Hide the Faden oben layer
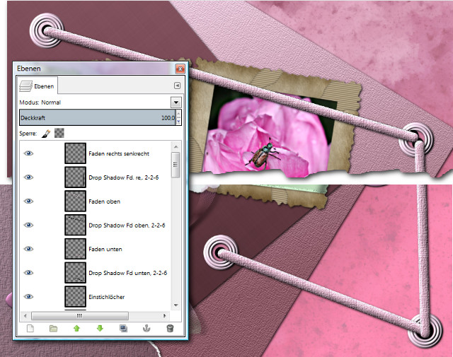Screen dimensions: 453x357 click(29, 201)
